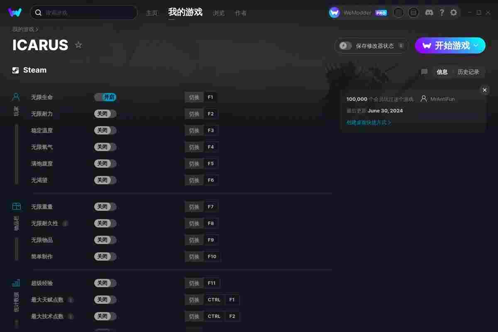Click the round icon left of Discord
Image resolution: width=498 pixels, height=332 pixels.
(413, 12)
